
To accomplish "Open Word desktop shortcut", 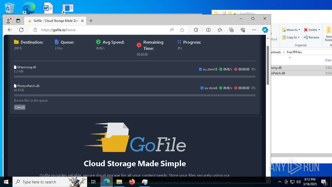I will pos(48,8).
